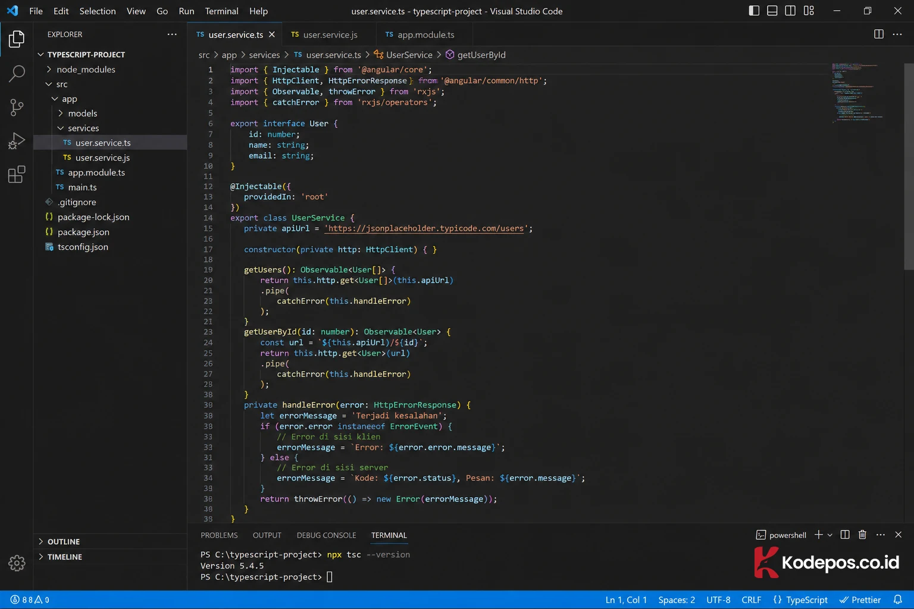Switch to app.module.ts editor tab
This screenshot has width=914, height=609.
tap(424, 34)
